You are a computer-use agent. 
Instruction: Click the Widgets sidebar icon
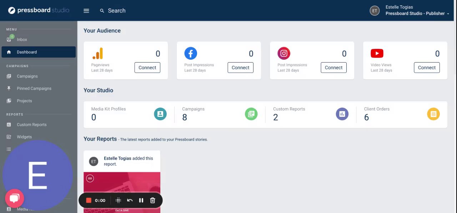click(9, 137)
